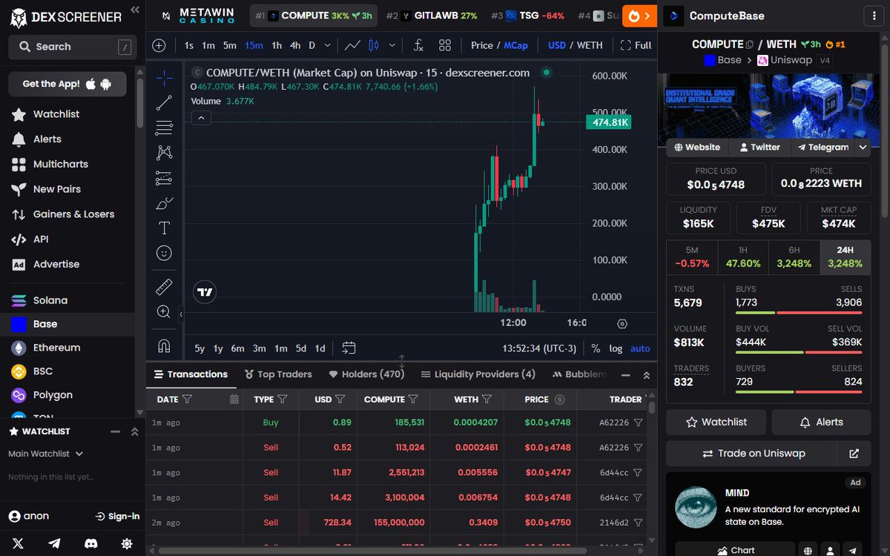Open the go-to-date calendar icon
The image size is (890, 556).
pos(349,348)
